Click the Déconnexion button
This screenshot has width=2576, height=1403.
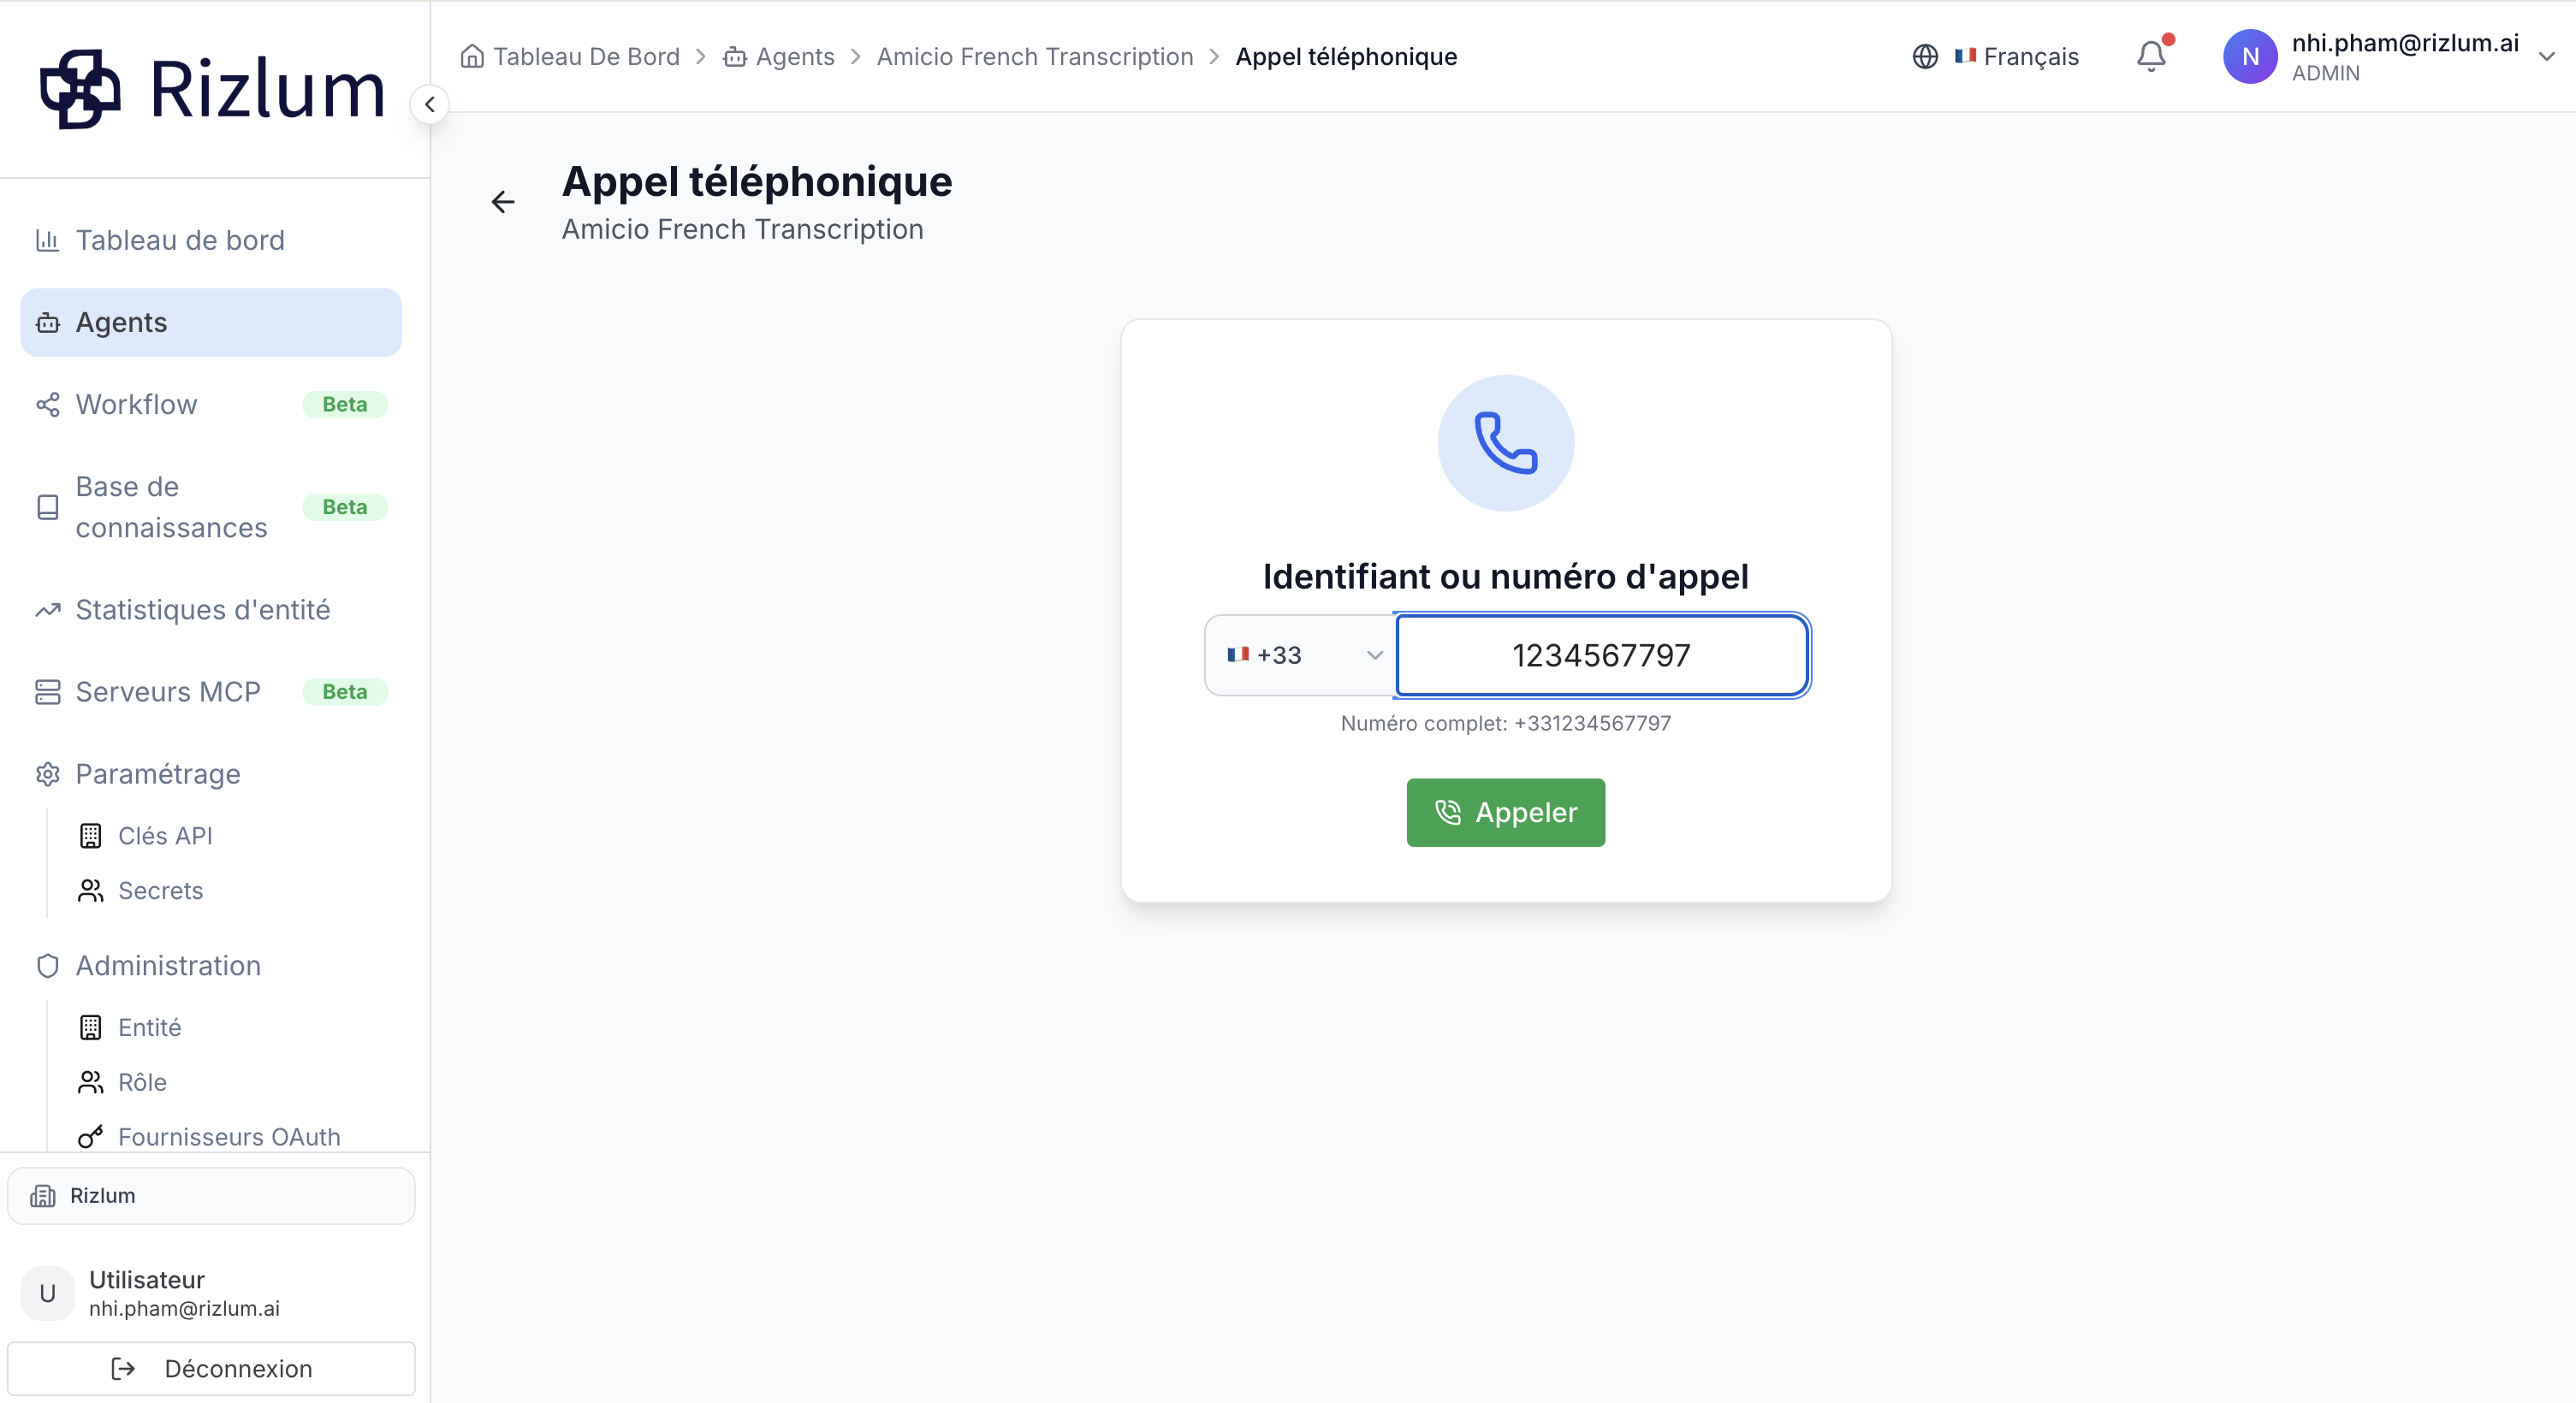[211, 1368]
